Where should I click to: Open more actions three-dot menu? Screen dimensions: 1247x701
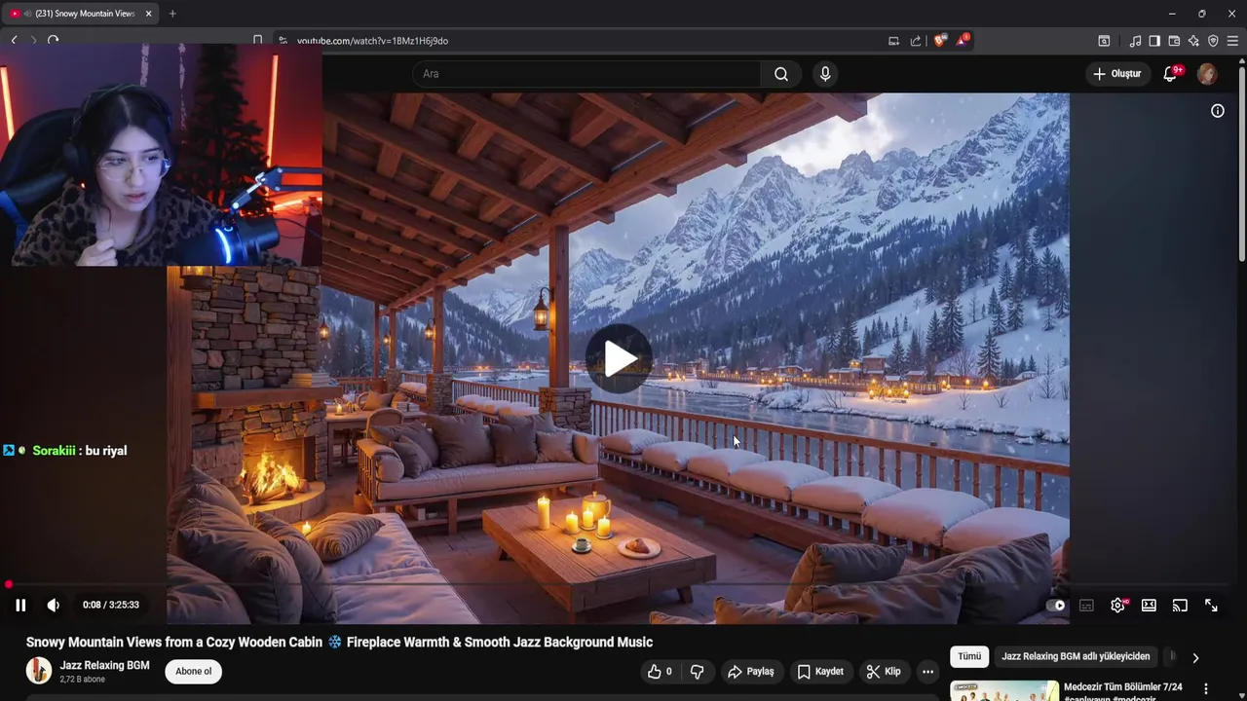click(x=928, y=672)
